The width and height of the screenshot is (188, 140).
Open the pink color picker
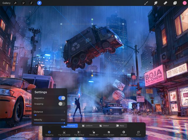click(x=185, y=3)
